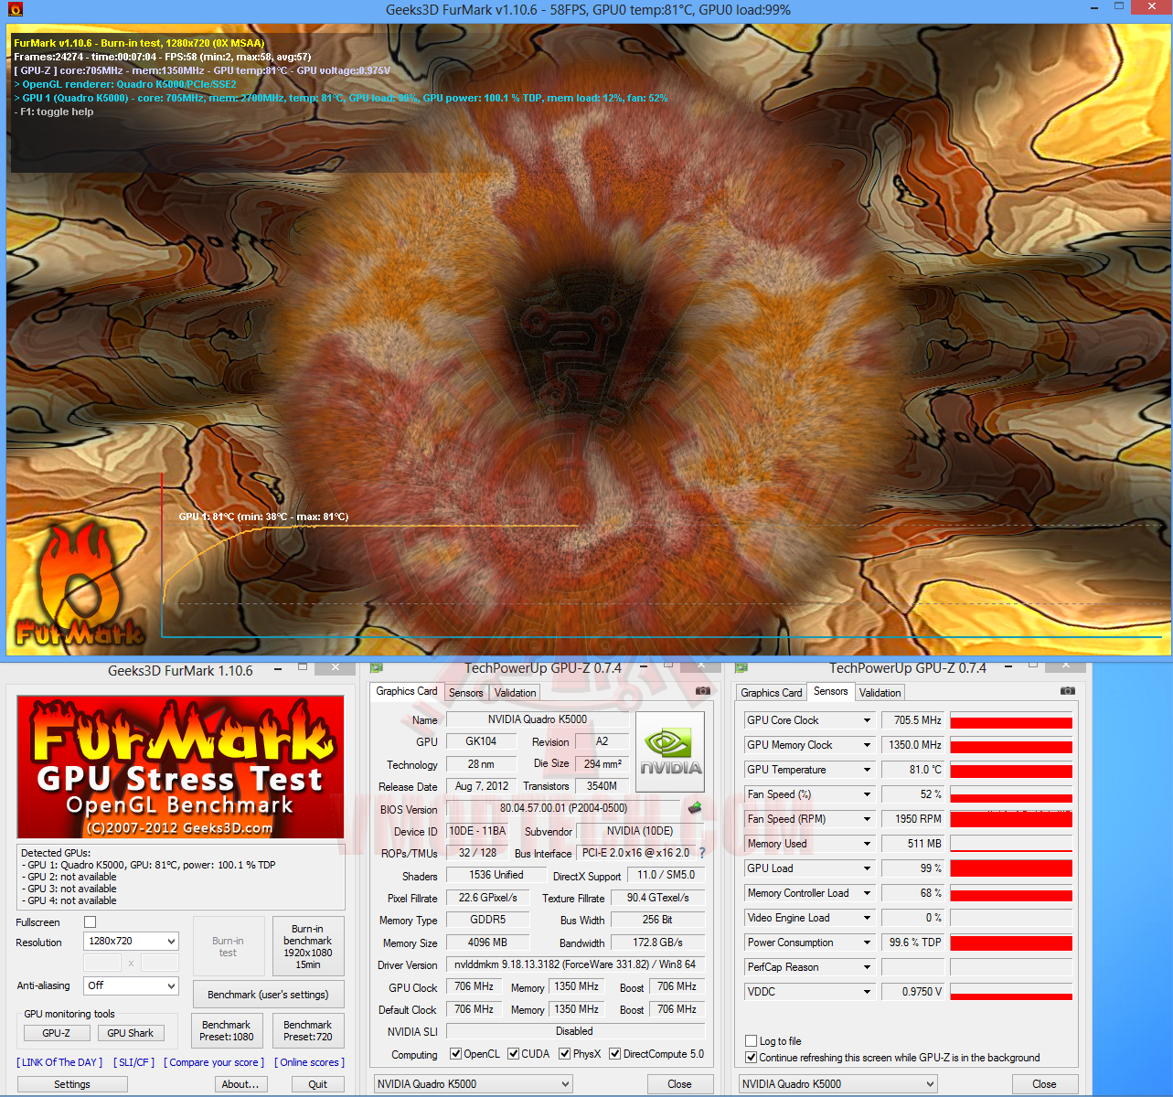This screenshot has width=1173, height=1097.
Task: Open the Validation tab in the first GPU-Z window
Action: pyautogui.click(x=515, y=693)
